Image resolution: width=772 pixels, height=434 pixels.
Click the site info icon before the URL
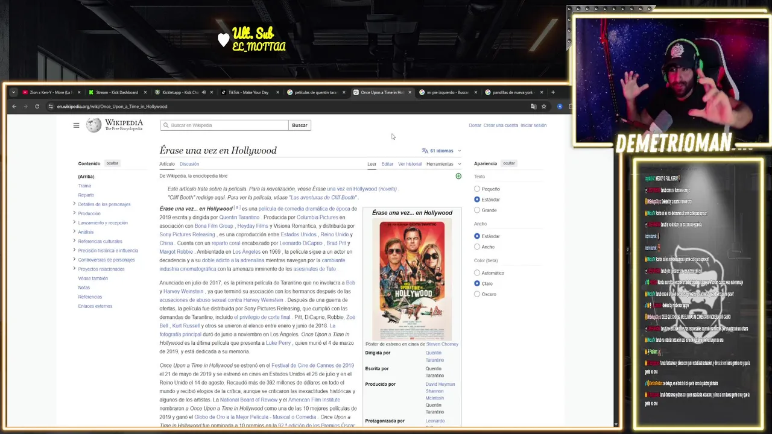point(51,107)
